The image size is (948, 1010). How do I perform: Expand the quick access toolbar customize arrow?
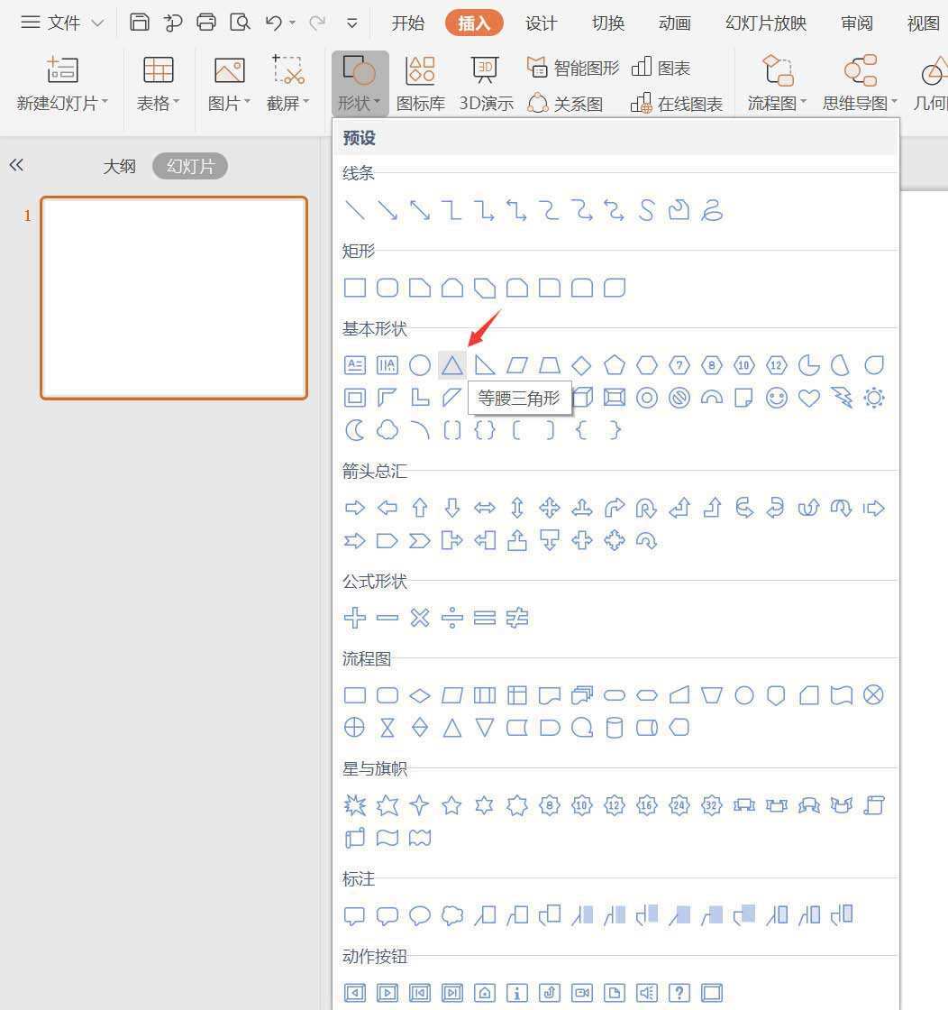tap(351, 23)
